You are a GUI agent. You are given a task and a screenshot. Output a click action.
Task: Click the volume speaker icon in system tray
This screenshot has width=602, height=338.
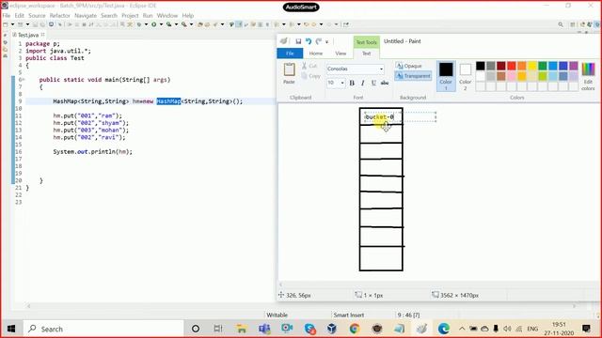507,329
